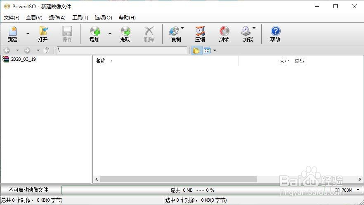Toggle the folder tree pane icon

pos(196,50)
